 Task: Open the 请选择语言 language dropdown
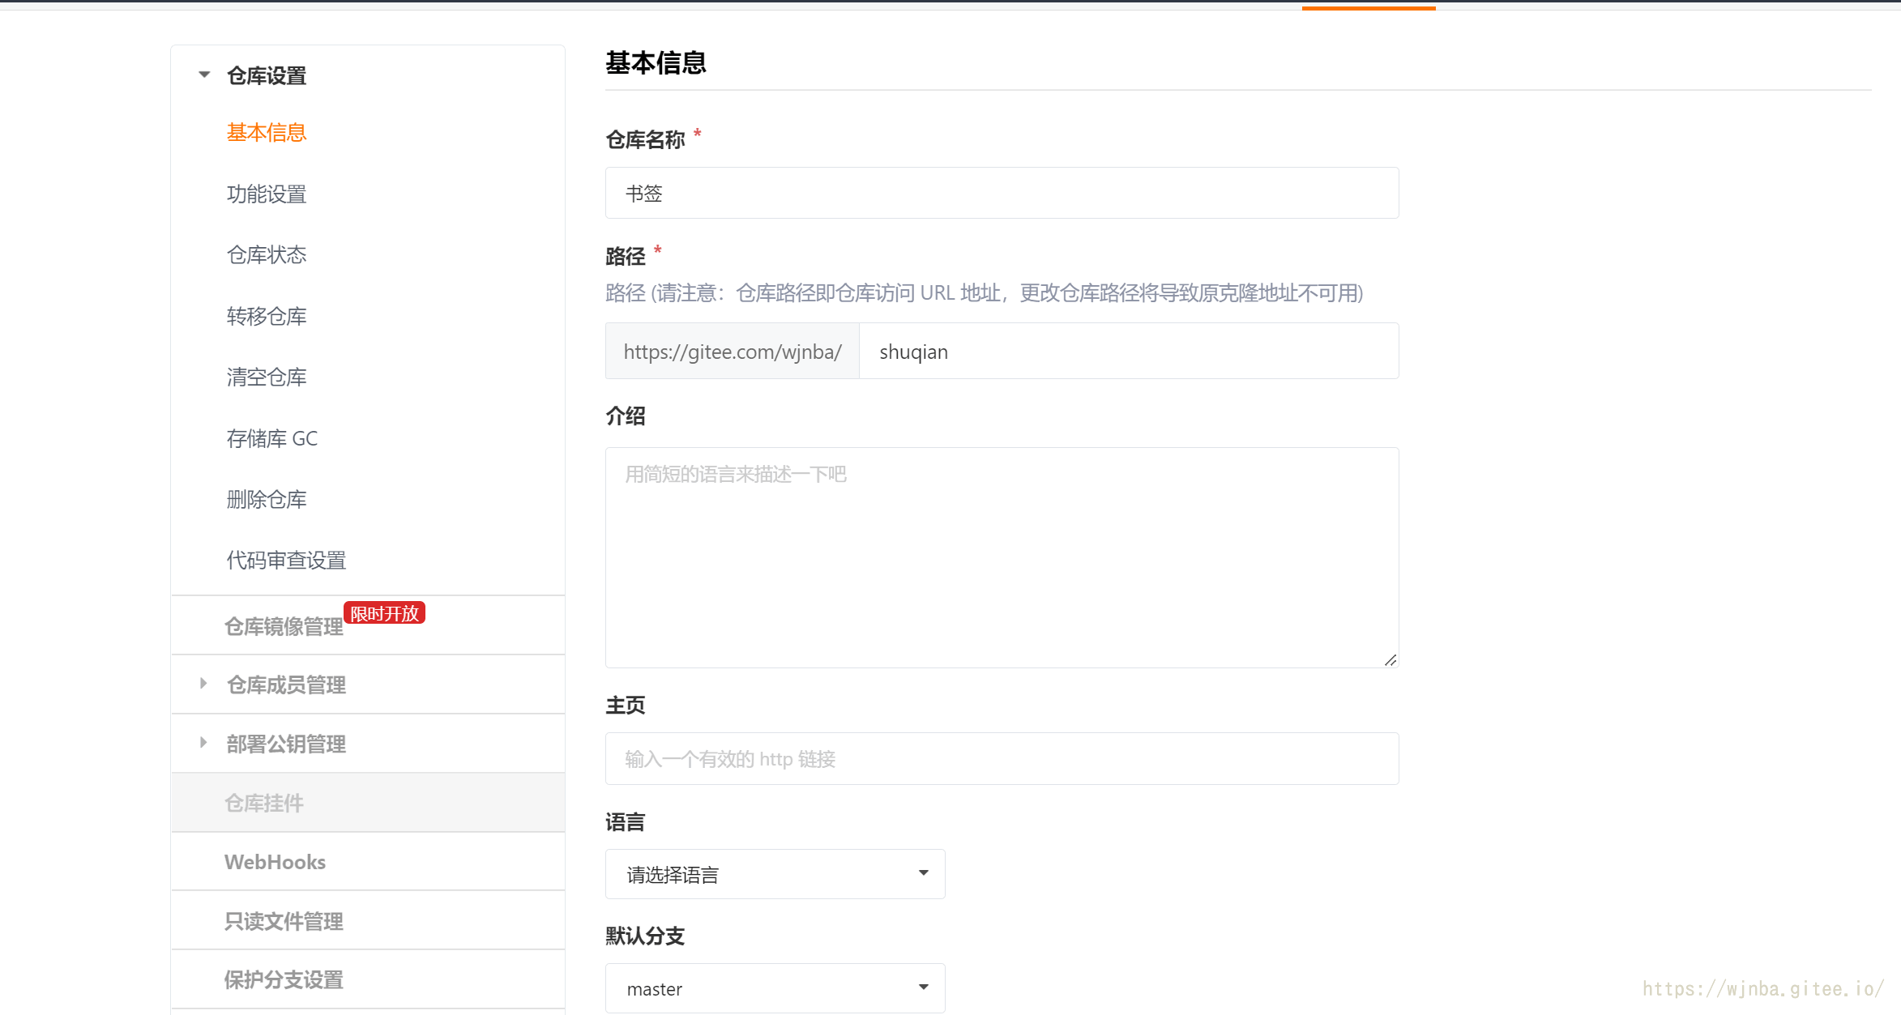775,873
